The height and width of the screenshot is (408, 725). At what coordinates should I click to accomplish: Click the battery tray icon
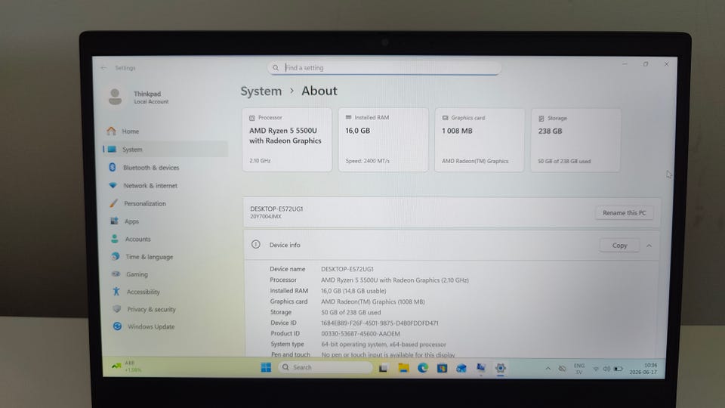coord(619,369)
